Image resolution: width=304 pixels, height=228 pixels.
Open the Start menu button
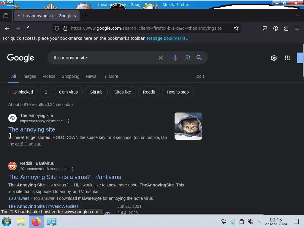(x=7, y=221)
